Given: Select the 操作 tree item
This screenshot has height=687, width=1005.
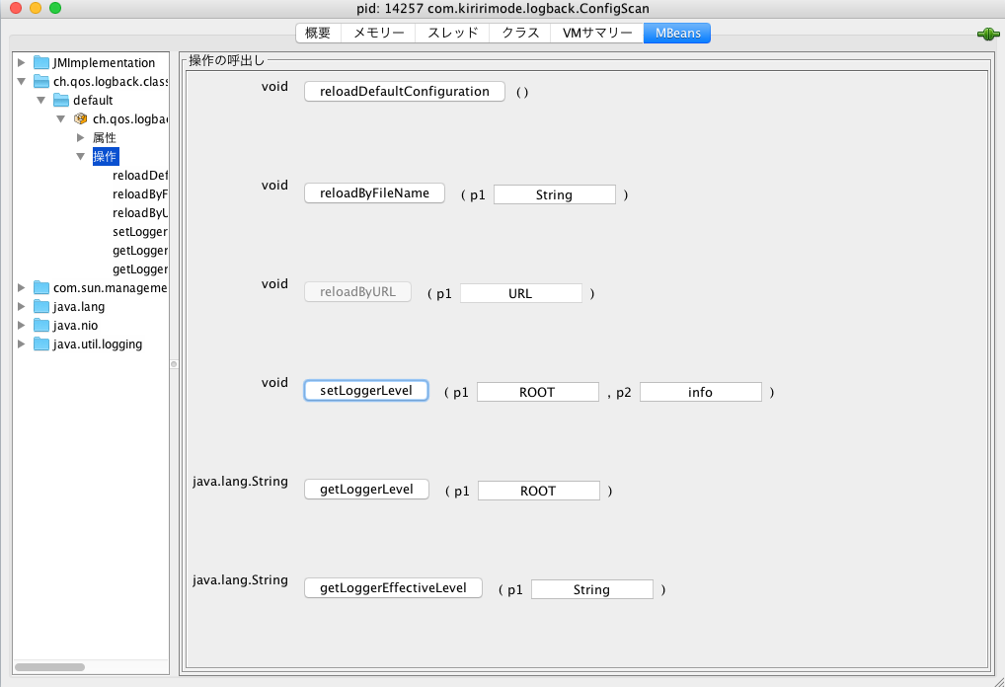Looking at the screenshot, I should 105,156.
